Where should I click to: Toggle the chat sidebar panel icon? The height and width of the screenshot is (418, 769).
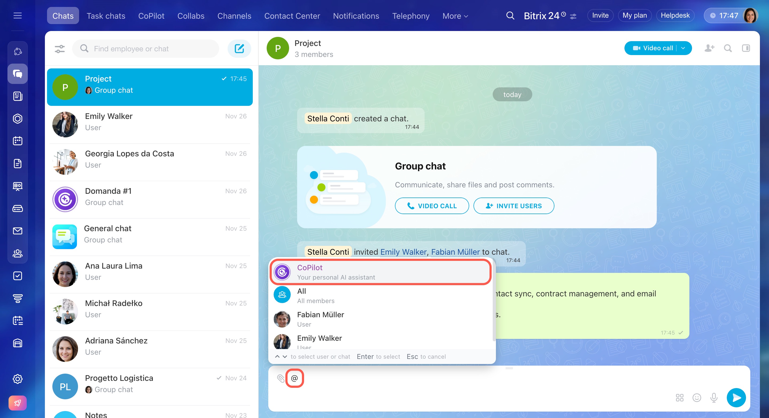(746, 48)
